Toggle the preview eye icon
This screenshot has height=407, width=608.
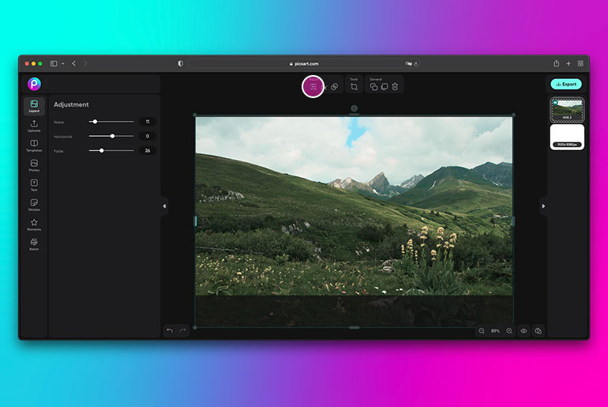[524, 331]
